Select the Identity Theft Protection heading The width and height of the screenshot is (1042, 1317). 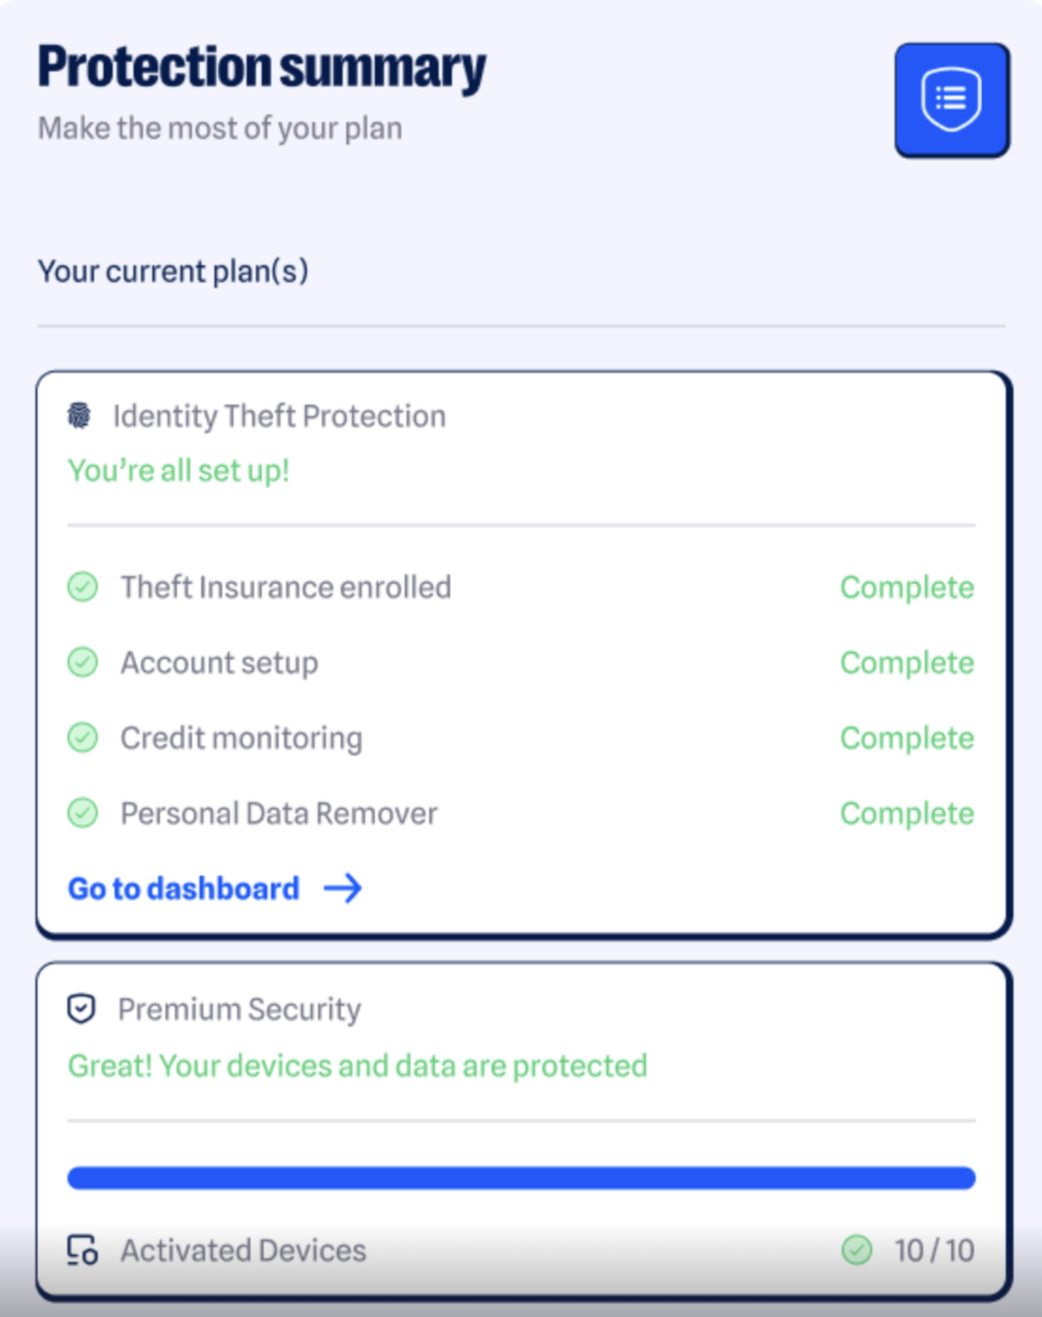(279, 415)
